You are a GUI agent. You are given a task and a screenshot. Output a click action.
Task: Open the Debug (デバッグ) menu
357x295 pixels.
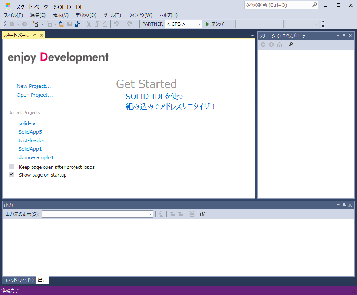click(86, 15)
